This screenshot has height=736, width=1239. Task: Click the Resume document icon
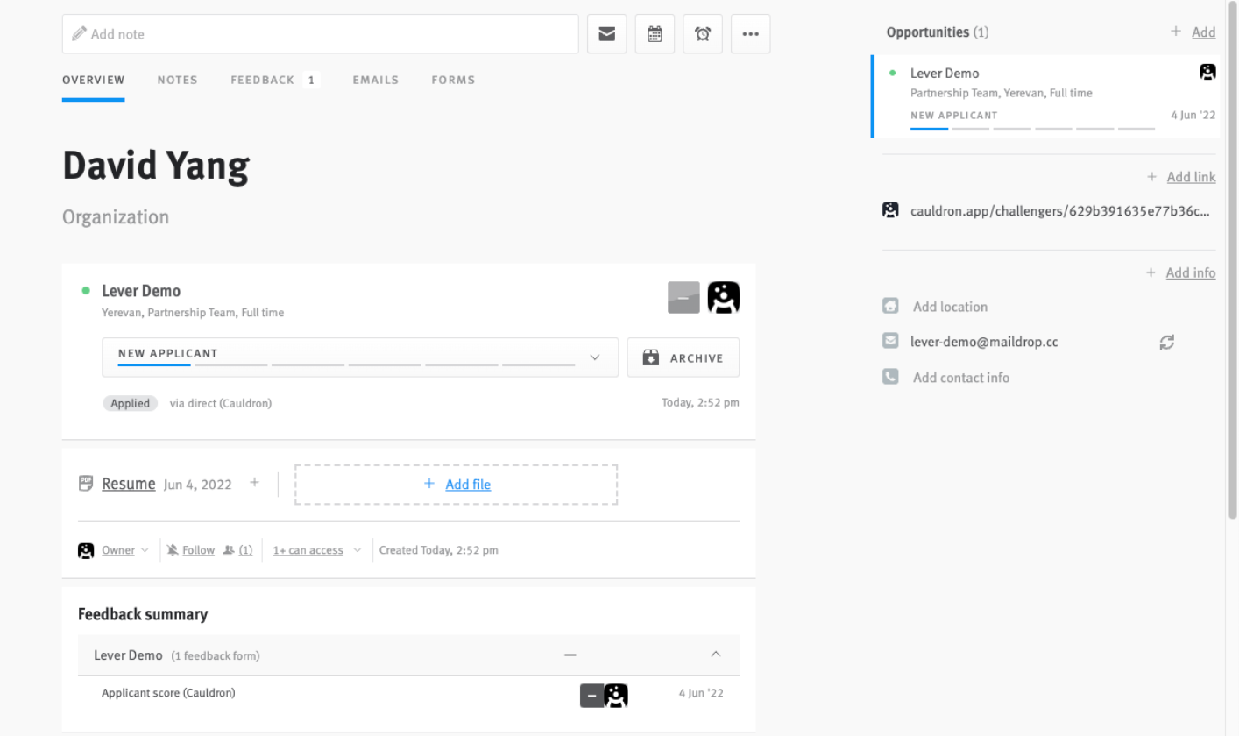click(85, 483)
